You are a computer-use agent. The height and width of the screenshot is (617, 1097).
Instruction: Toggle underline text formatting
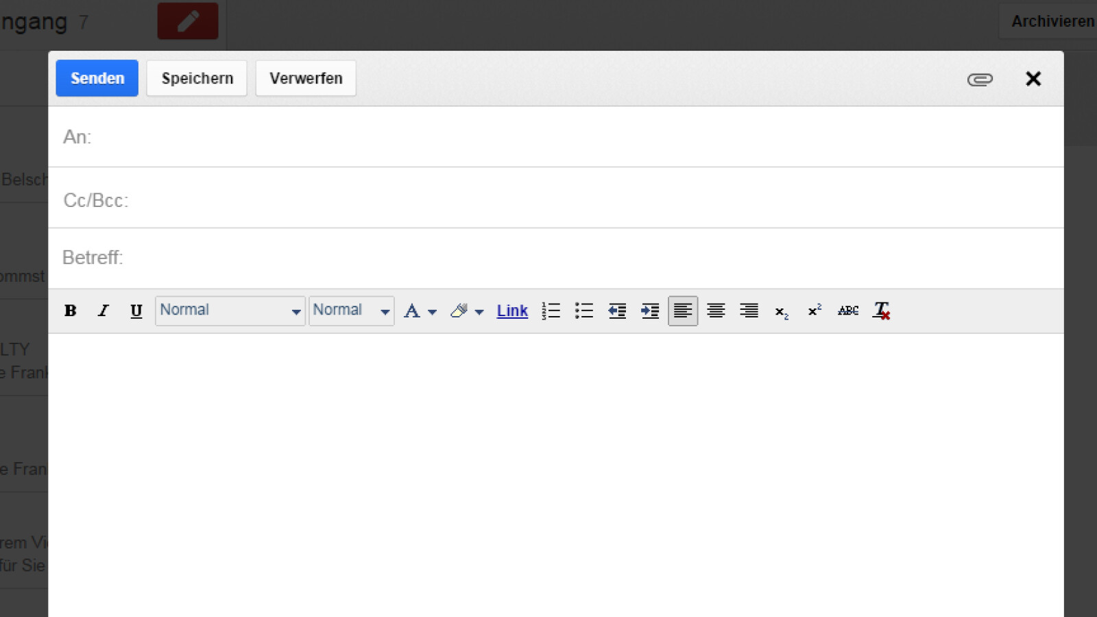click(x=136, y=311)
